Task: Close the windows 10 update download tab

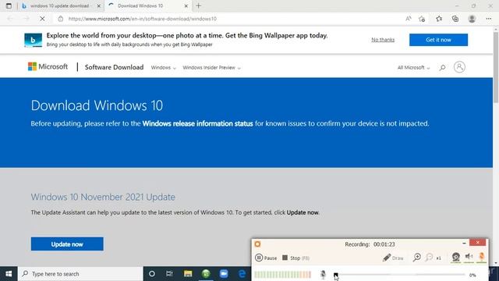Action: click(99, 5)
